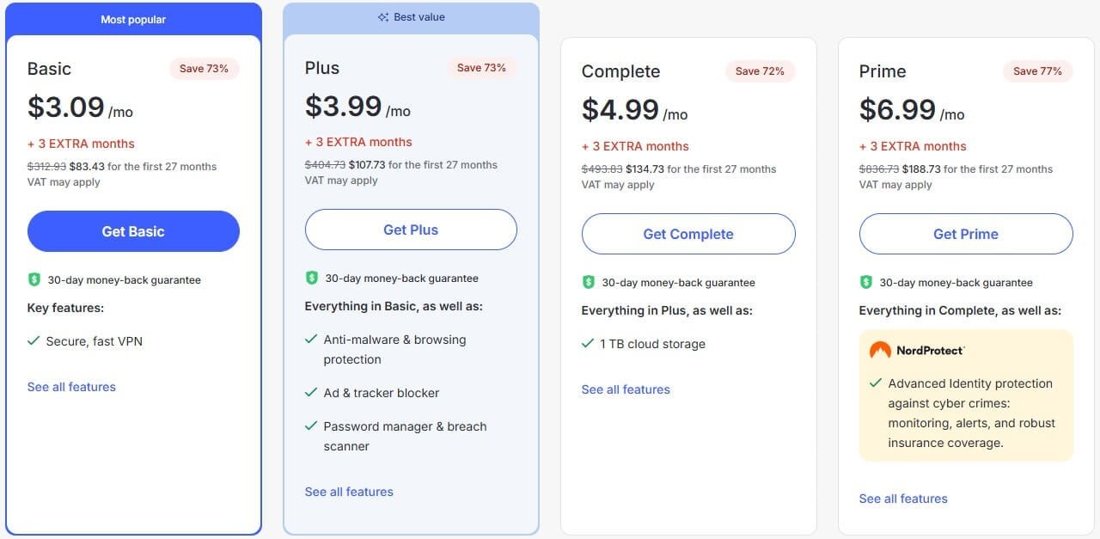
Task: Expand See all features under Prime plan
Action: point(903,499)
